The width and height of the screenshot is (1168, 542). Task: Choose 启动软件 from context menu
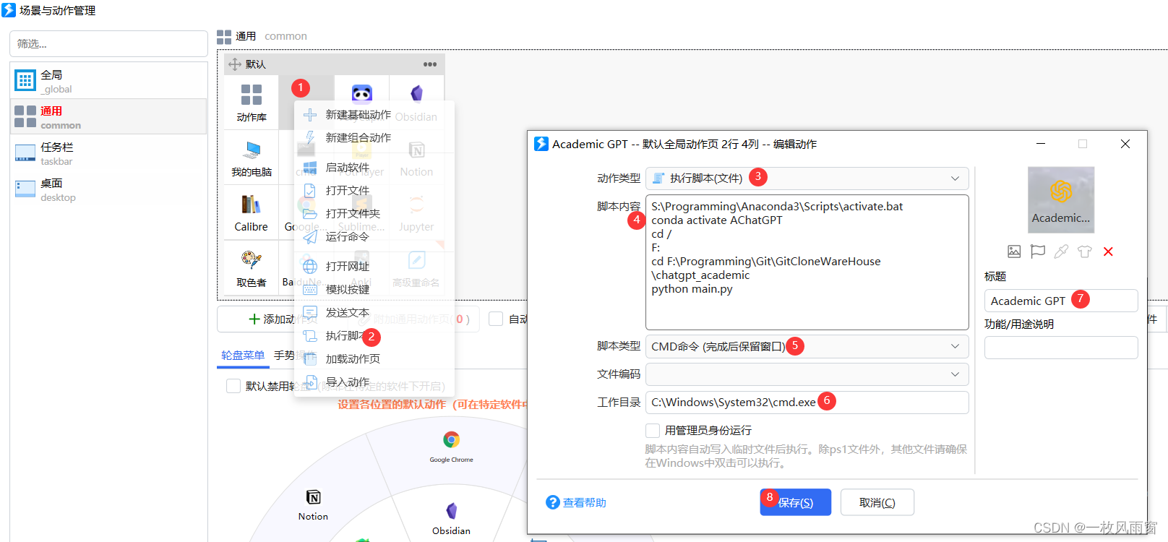point(374,168)
